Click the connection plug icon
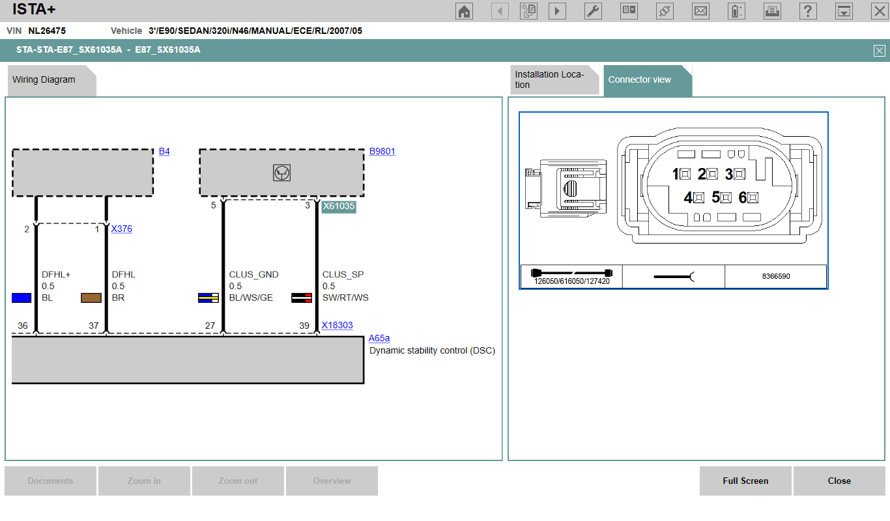Screen dimensions: 890x521 point(665,11)
